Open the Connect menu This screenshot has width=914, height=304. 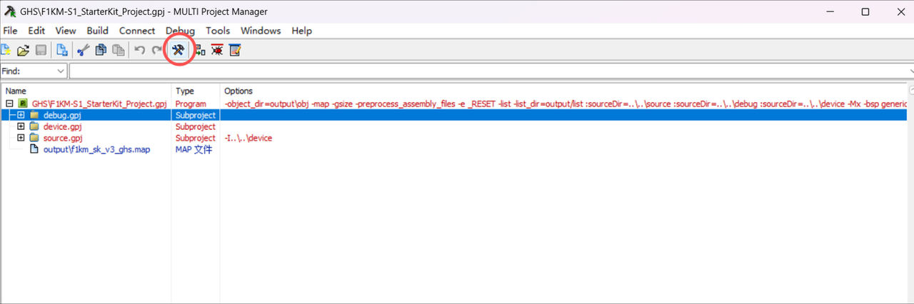(x=137, y=31)
